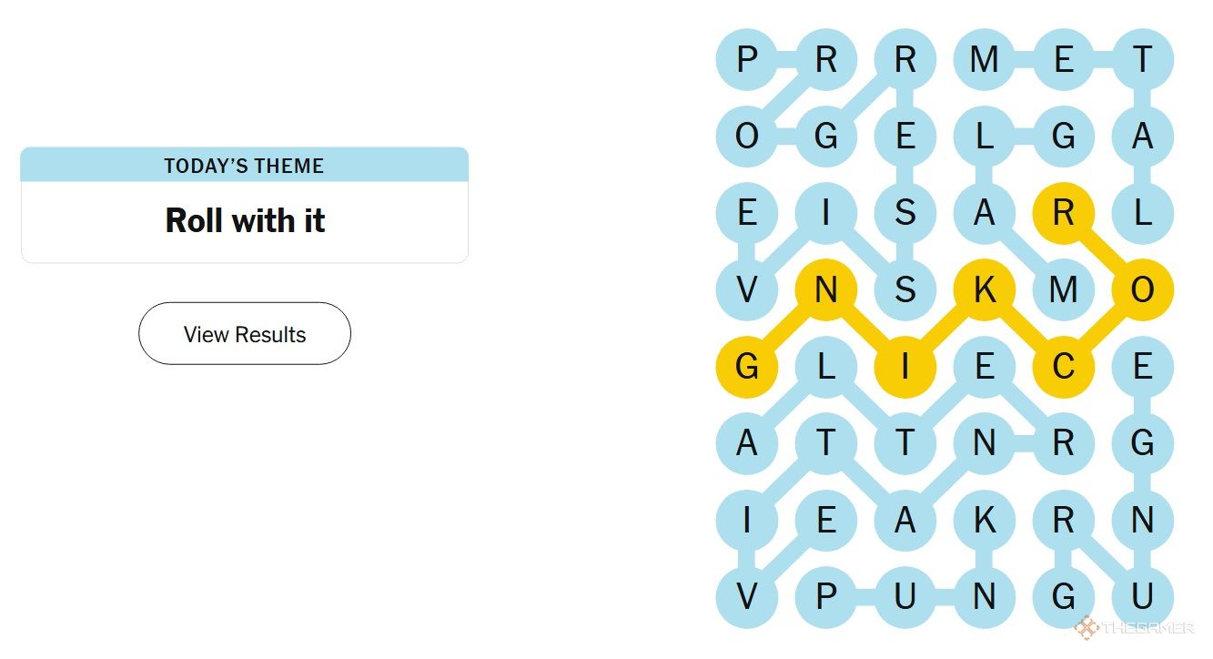Select the yellow highlighted letter R
The height and width of the screenshot is (659, 1213).
[1063, 214]
